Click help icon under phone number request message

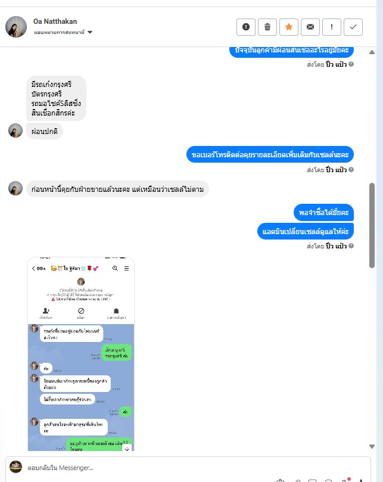[x=351, y=169]
